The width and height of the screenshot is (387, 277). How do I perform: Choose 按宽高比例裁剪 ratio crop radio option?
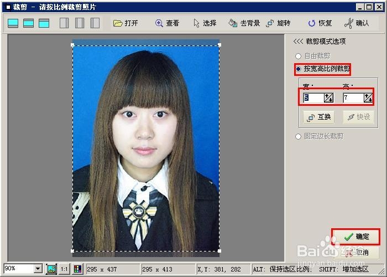[322, 69]
